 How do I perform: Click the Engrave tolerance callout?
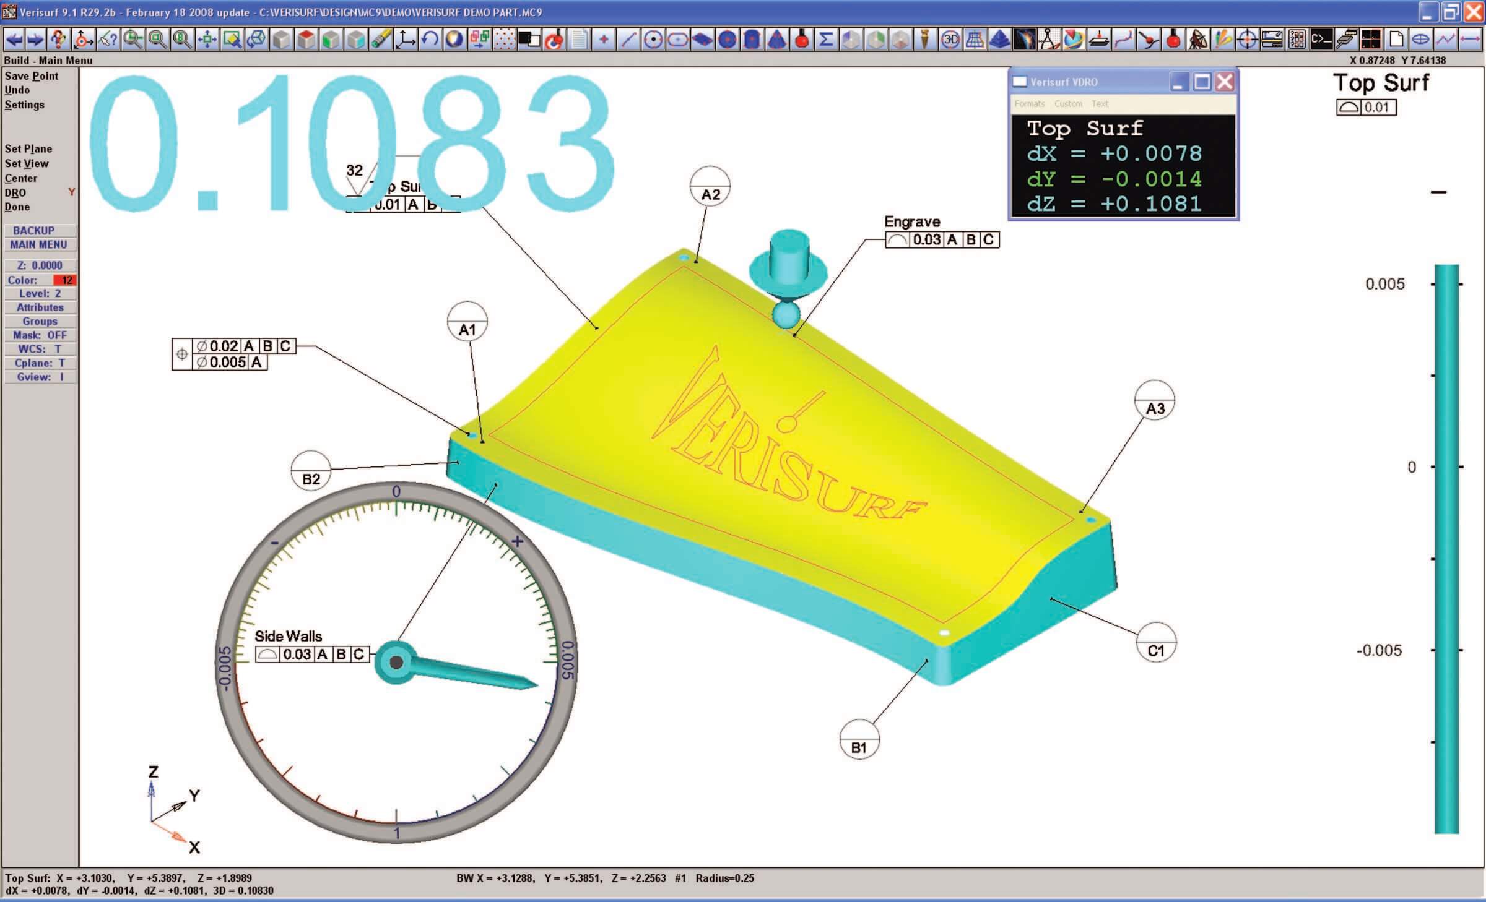point(942,240)
